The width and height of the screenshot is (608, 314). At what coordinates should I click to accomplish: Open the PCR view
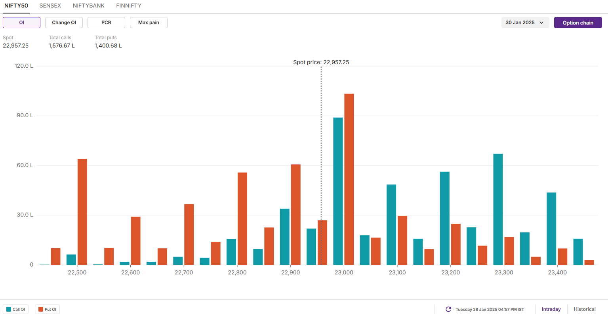tap(106, 23)
